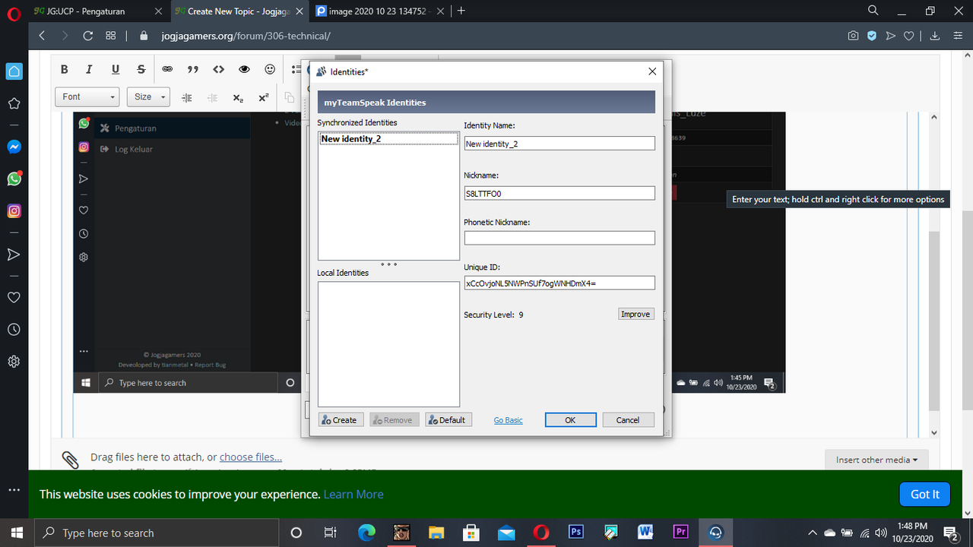The width and height of the screenshot is (973, 547).
Task: Expand the Insert other media menu
Action: click(x=876, y=460)
